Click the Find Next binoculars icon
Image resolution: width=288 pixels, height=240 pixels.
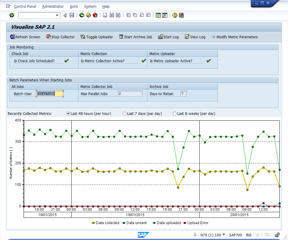tap(118, 15)
